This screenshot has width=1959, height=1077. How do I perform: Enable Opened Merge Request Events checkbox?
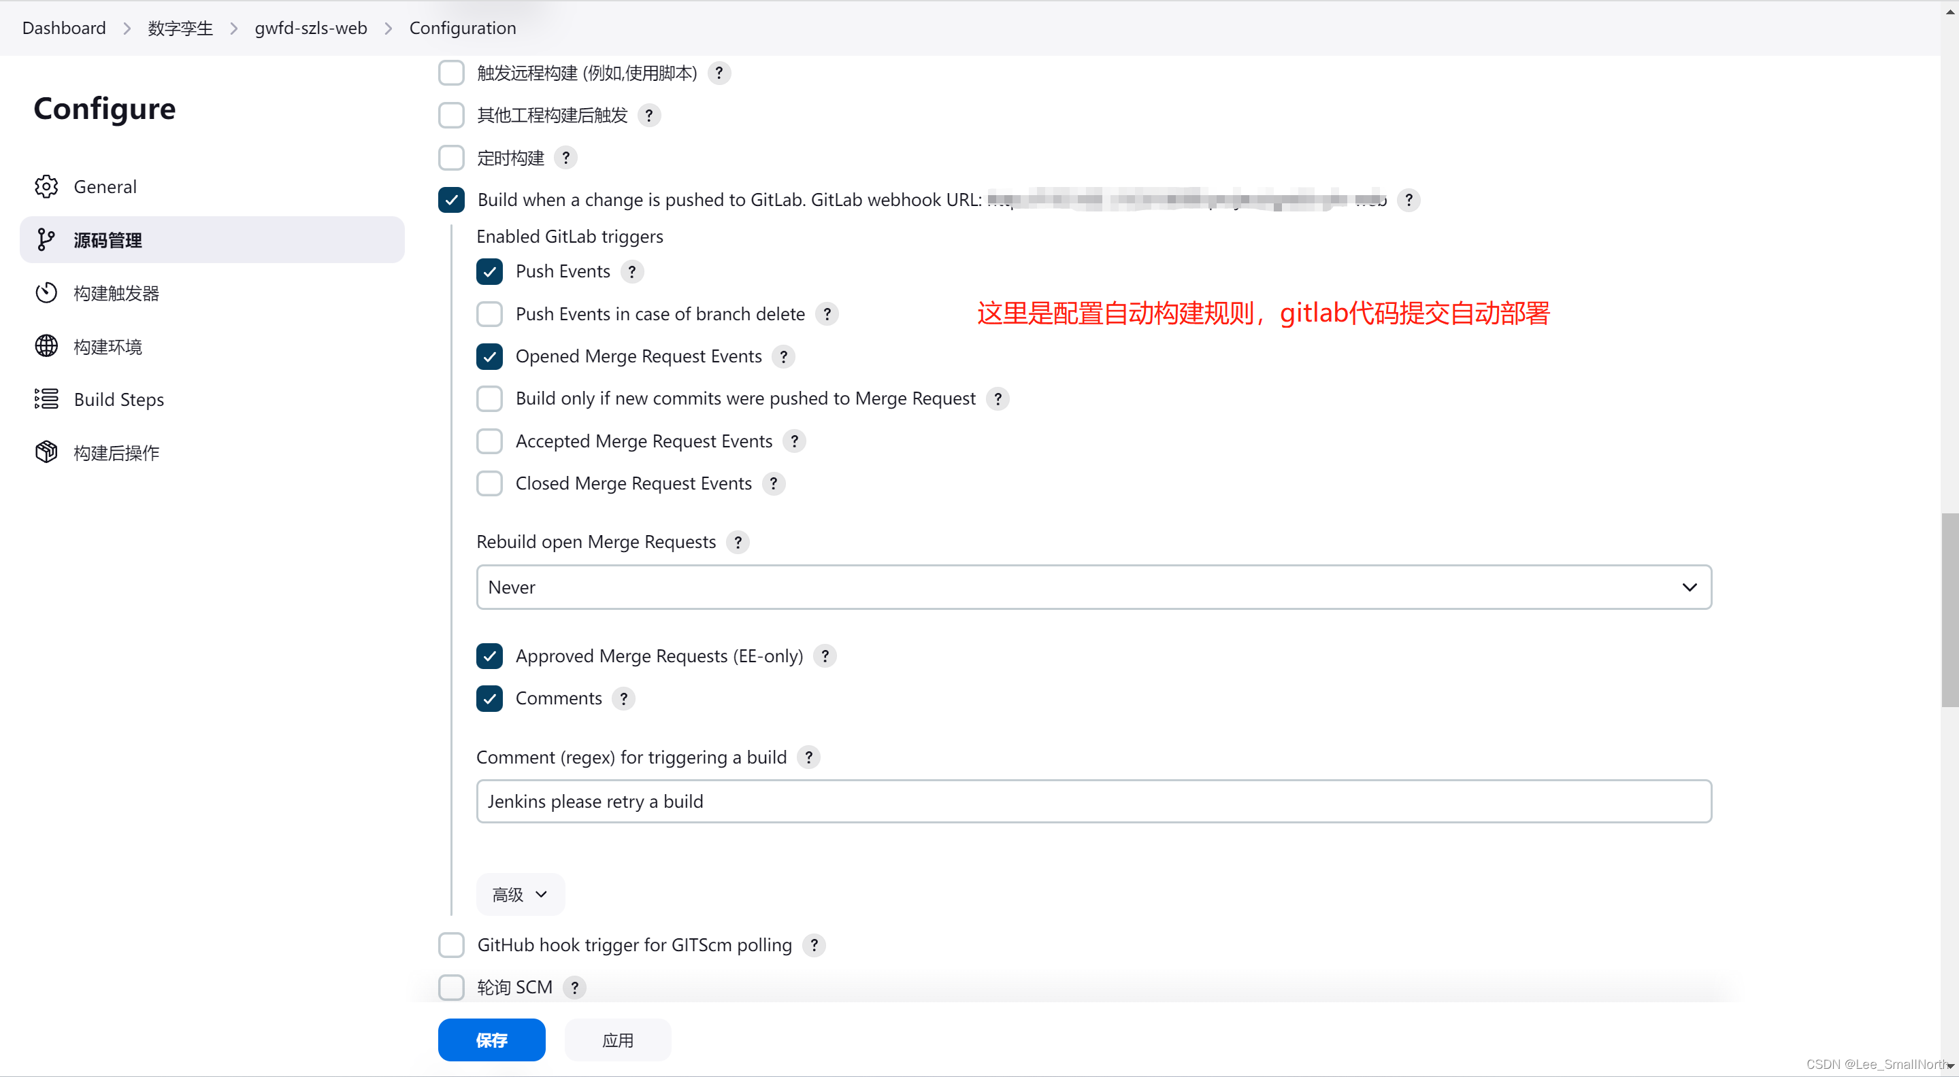tap(490, 356)
